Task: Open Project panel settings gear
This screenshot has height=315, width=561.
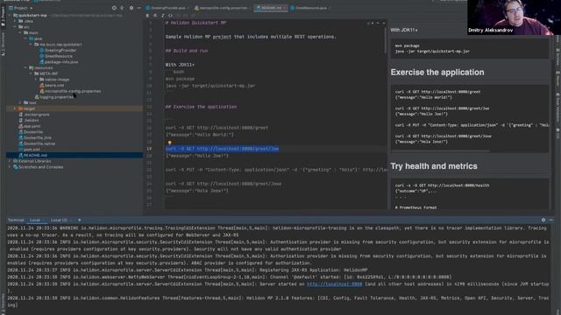Action: (131, 8)
